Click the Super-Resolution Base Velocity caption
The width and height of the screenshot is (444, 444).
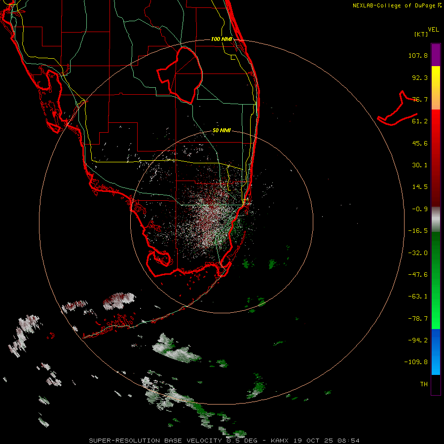coord(224,441)
